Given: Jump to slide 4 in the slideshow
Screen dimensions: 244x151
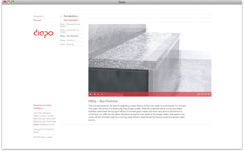Looking at the screenshot, I should [x=205, y=94].
